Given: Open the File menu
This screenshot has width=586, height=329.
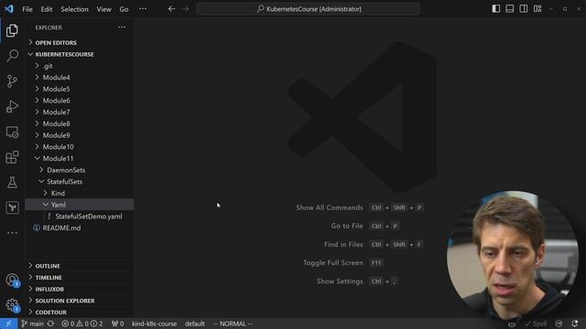Looking at the screenshot, I should (x=27, y=9).
